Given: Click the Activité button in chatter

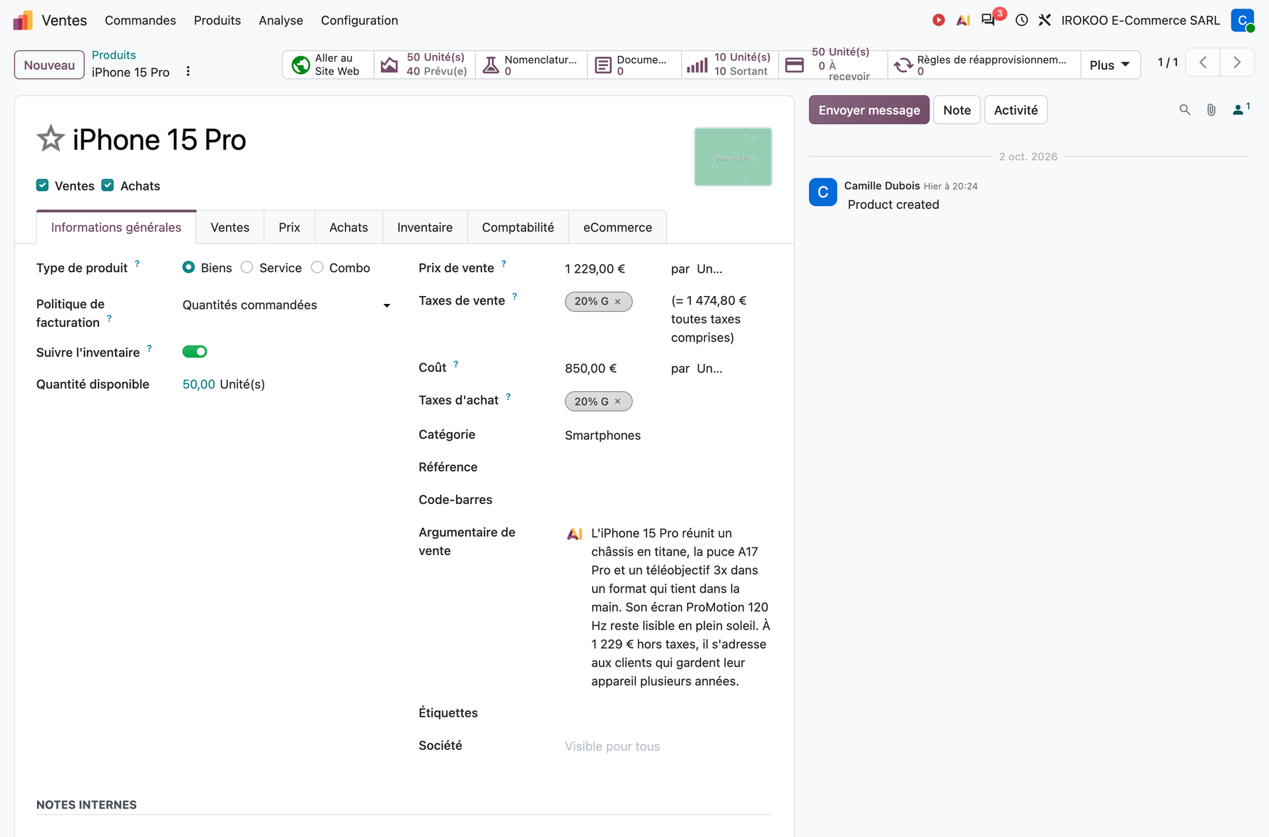Looking at the screenshot, I should pyautogui.click(x=1016, y=110).
